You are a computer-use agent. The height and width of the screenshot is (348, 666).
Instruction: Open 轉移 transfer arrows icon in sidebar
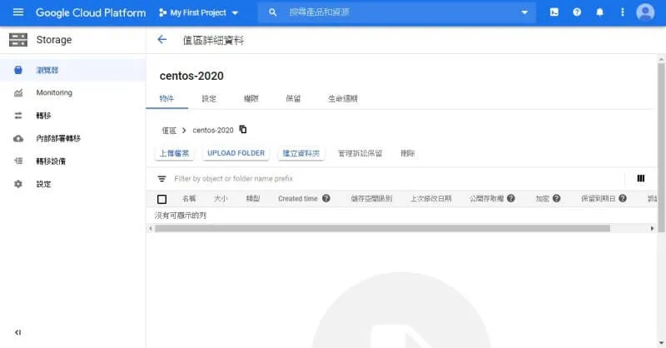click(x=18, y=116)
